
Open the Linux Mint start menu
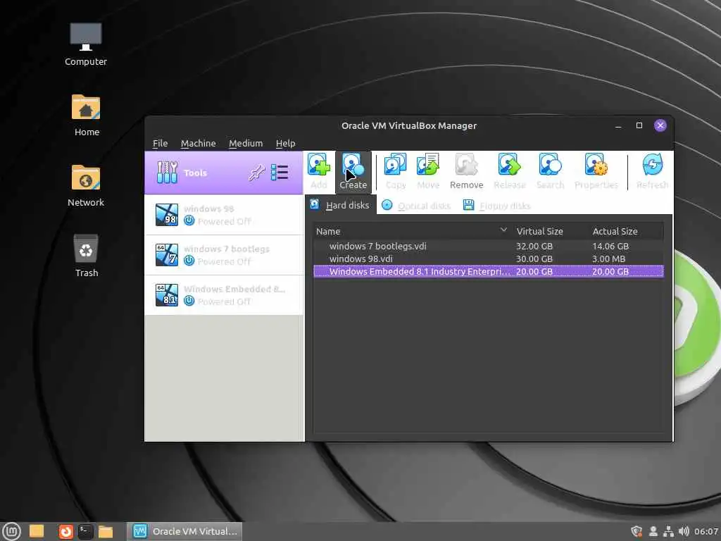(11, 531)
